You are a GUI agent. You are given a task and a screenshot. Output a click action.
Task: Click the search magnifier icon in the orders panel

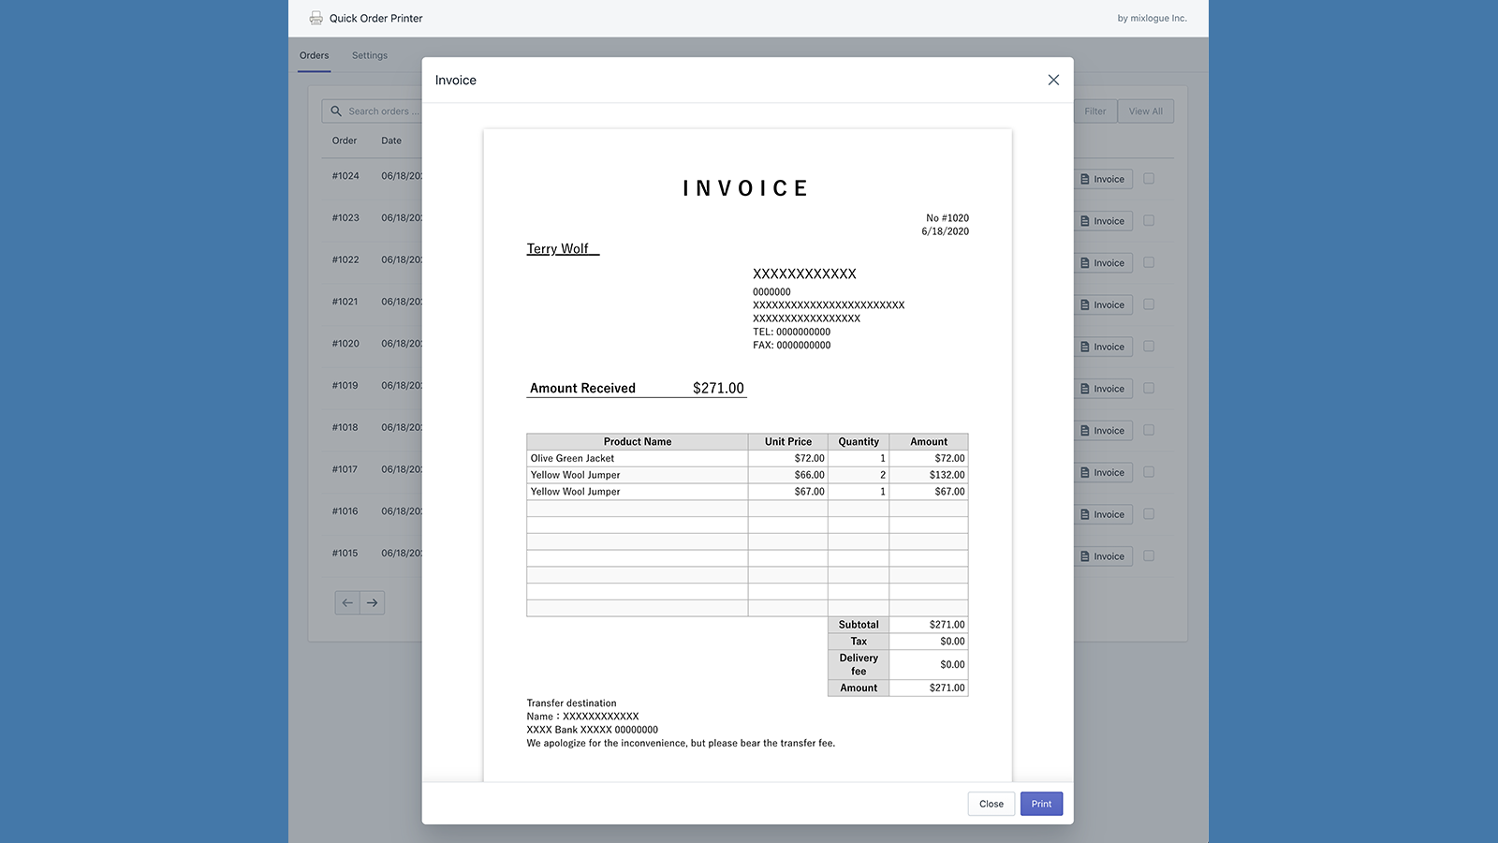[x=336, y=111]
